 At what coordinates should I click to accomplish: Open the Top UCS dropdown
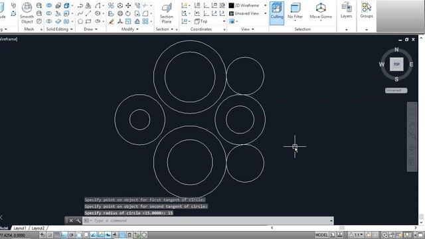pos(210,21)
